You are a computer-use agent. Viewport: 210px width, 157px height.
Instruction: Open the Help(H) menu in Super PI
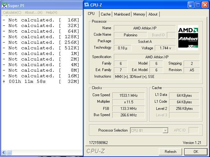pos(51,12)
